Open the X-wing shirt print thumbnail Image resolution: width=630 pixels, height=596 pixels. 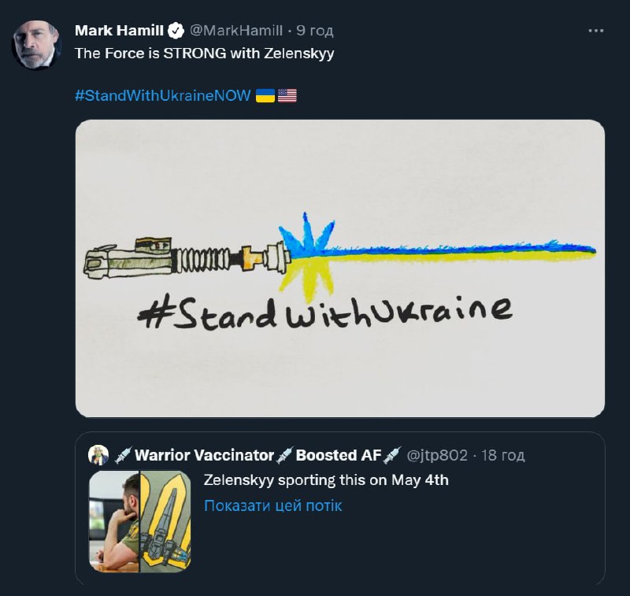[165, 522]
